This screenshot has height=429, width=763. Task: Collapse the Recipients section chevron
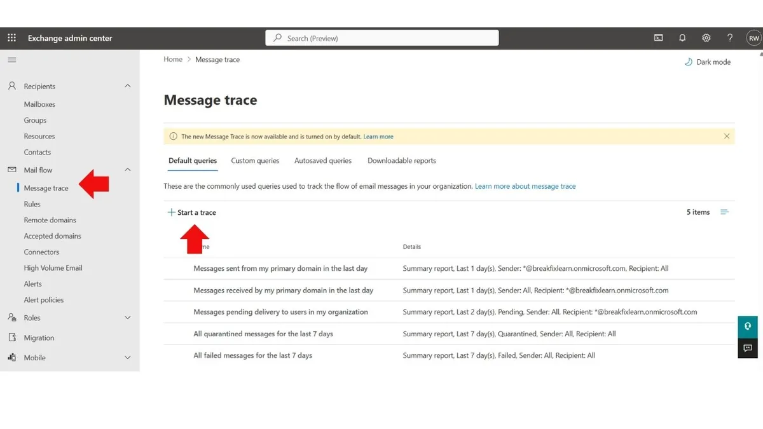pos(127,86)
